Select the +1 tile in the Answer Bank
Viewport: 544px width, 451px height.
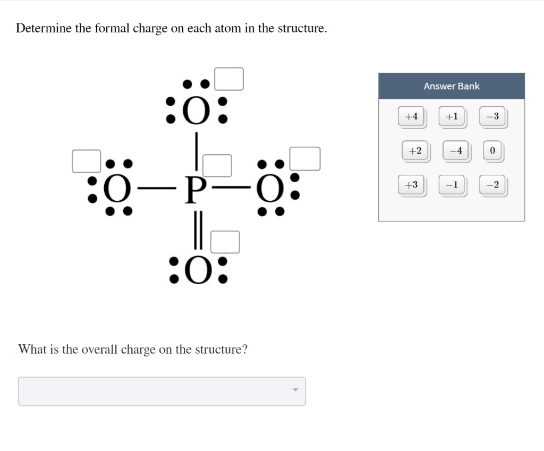[452, 116]
